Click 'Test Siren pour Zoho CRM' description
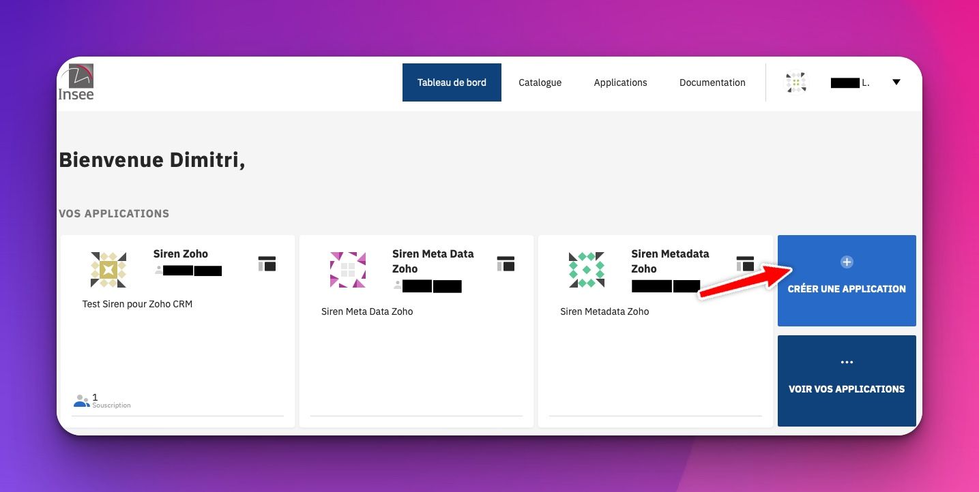 coord(137,304)
